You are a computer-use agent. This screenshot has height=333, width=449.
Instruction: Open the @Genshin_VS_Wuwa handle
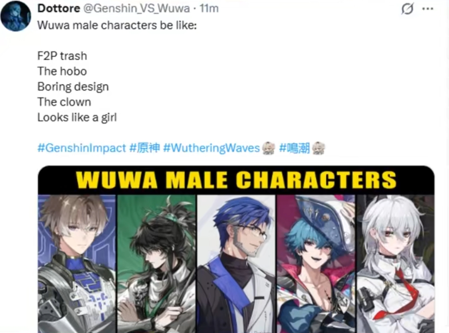click(x=136, y=8)
